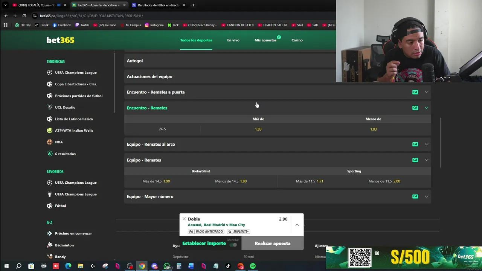Open the Twitch bookmark

click(82, 25)
